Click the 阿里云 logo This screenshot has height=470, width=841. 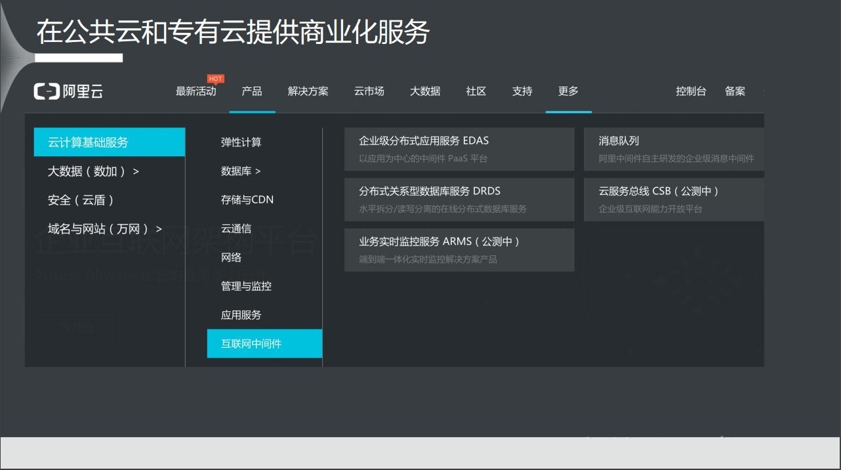click(69, 91)
